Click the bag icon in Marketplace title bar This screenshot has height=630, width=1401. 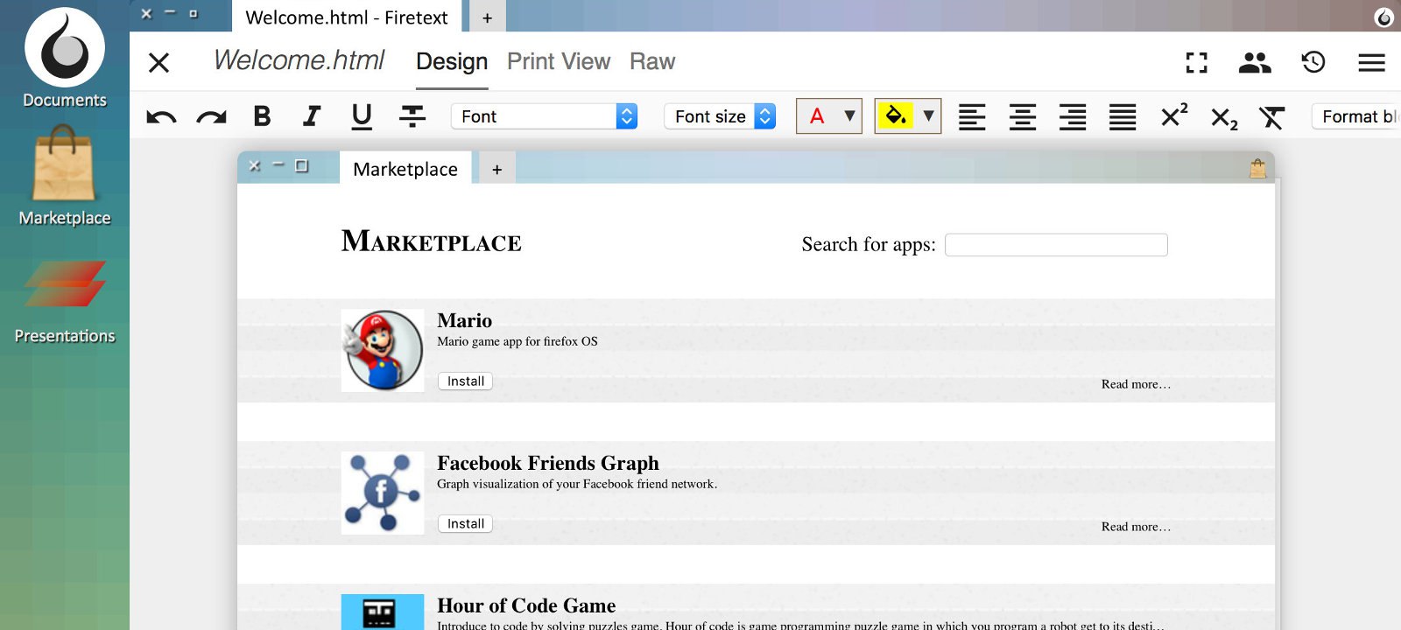coord(1257,168)
